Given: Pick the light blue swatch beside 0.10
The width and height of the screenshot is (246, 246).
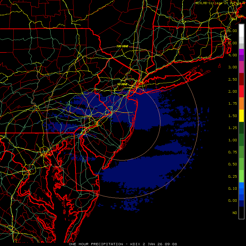Looking at the screenshot, I should 241,185.
